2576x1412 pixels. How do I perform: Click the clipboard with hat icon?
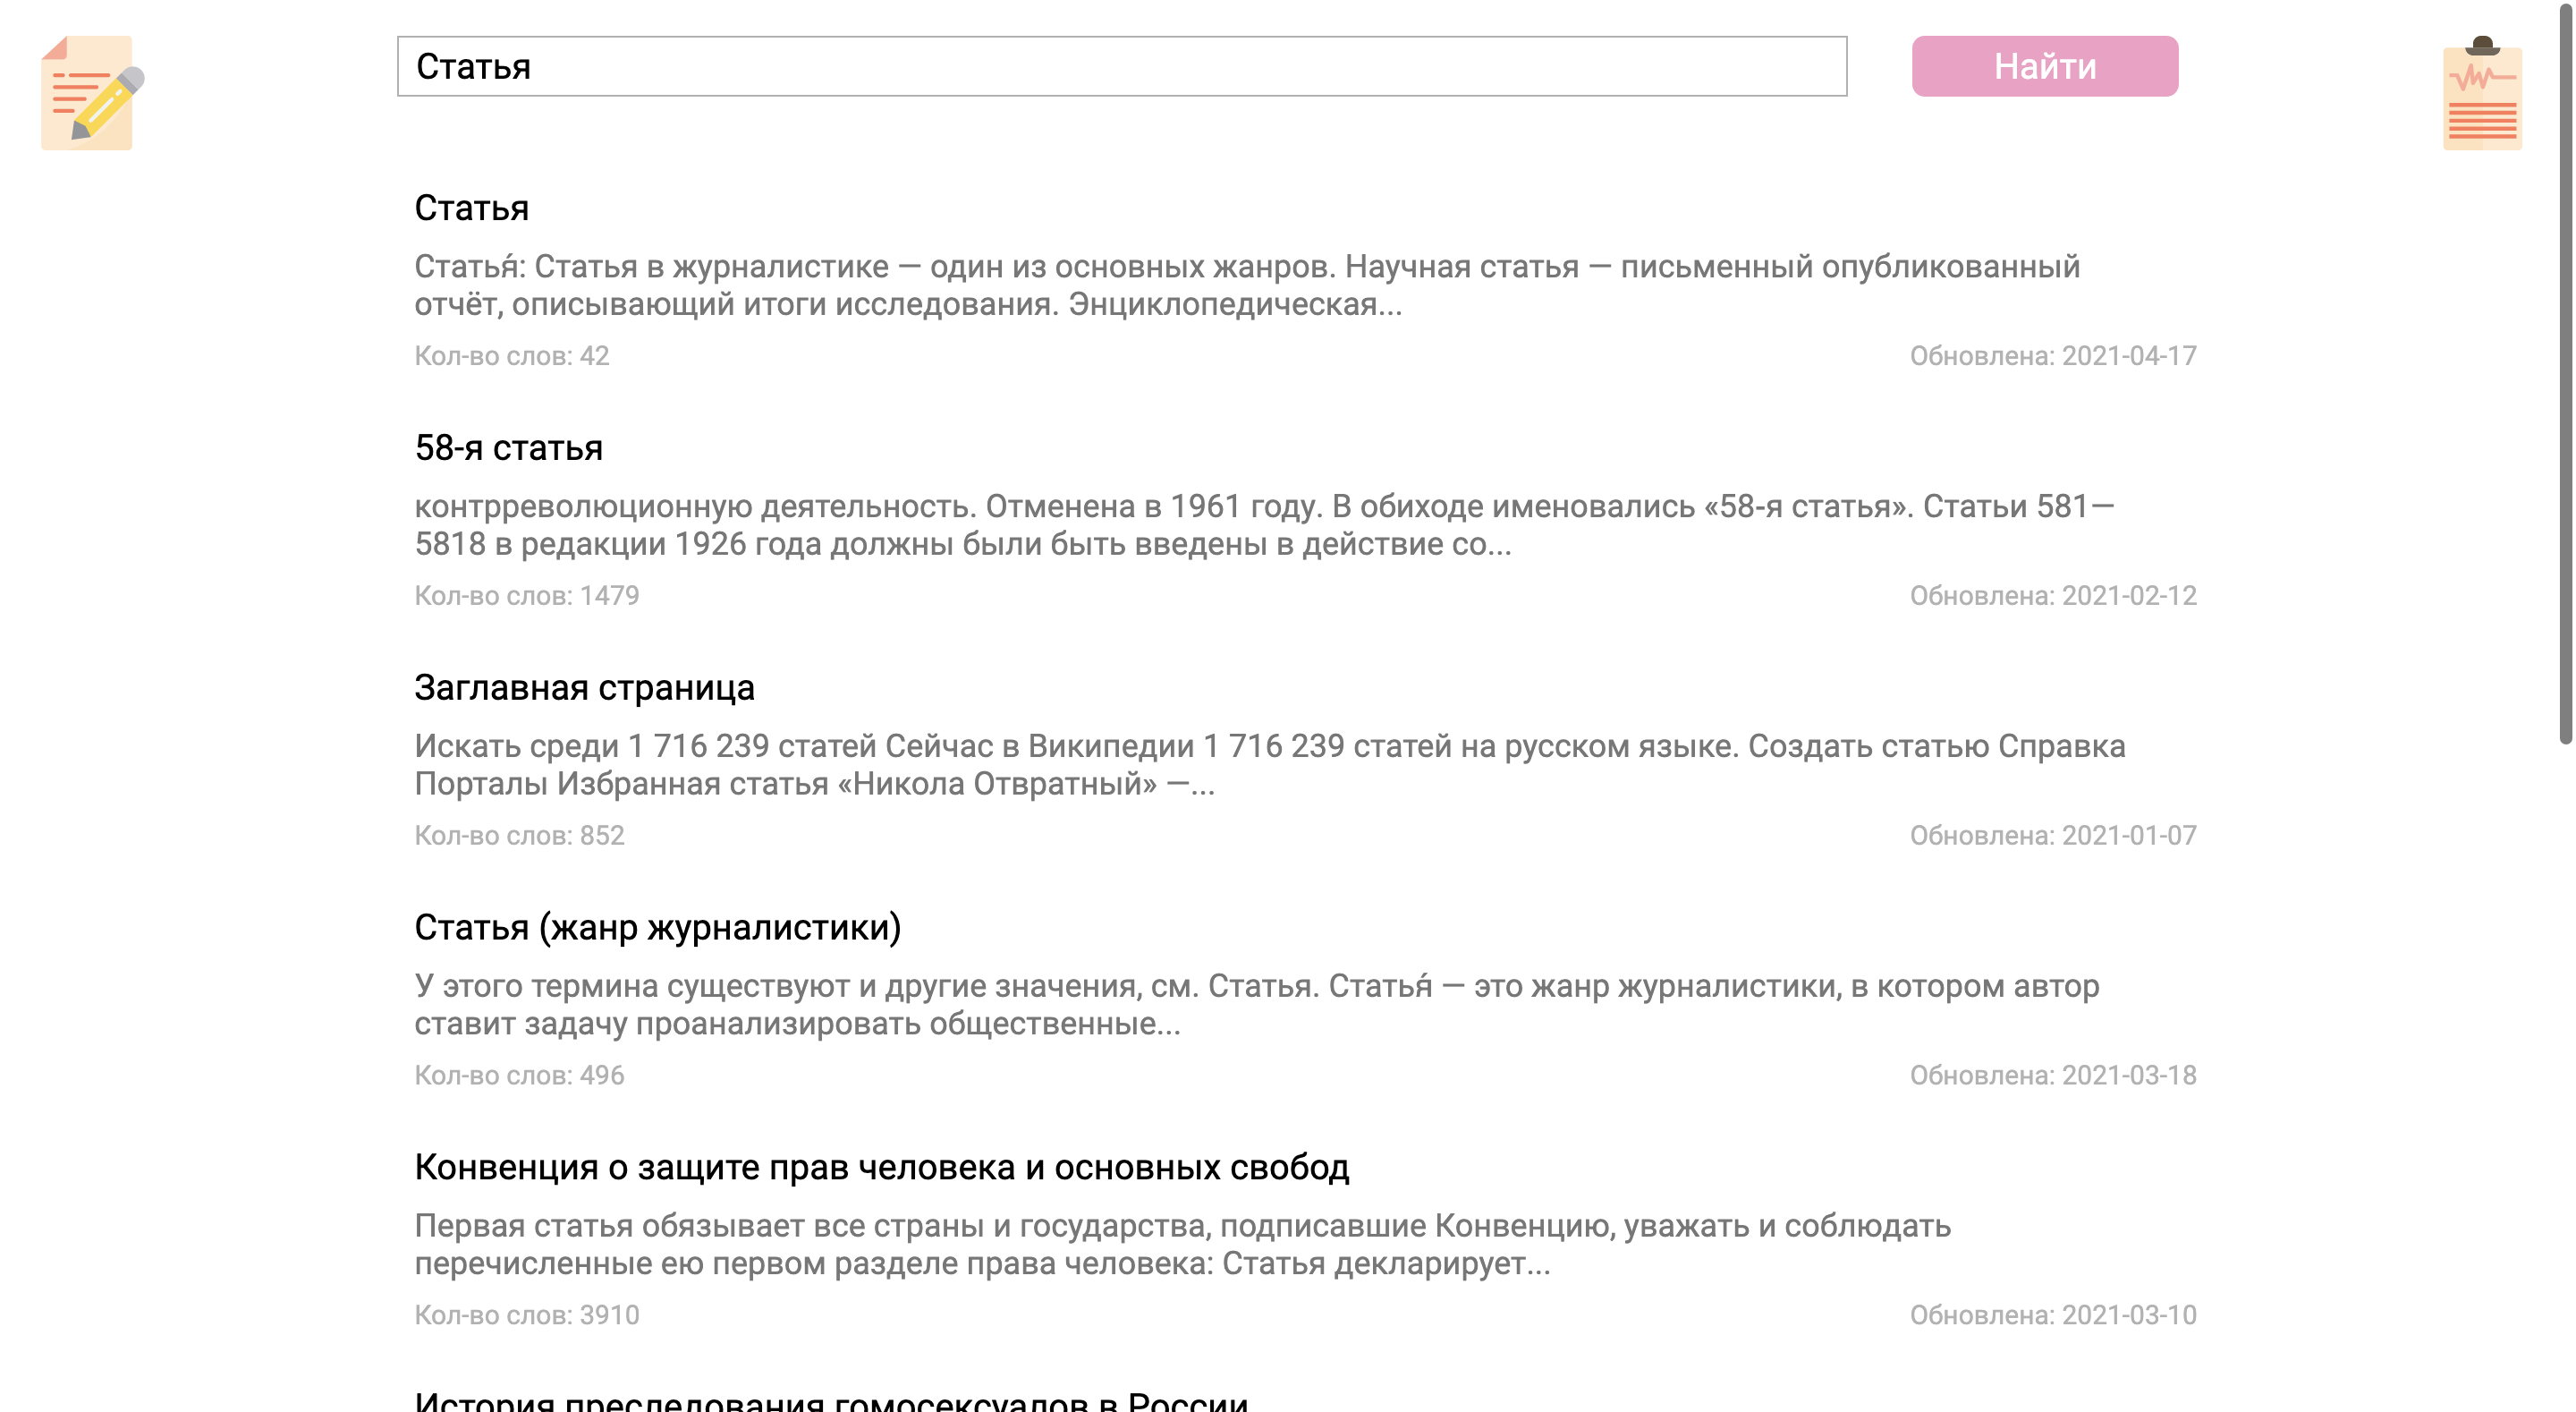click(x=2481, y=93)
